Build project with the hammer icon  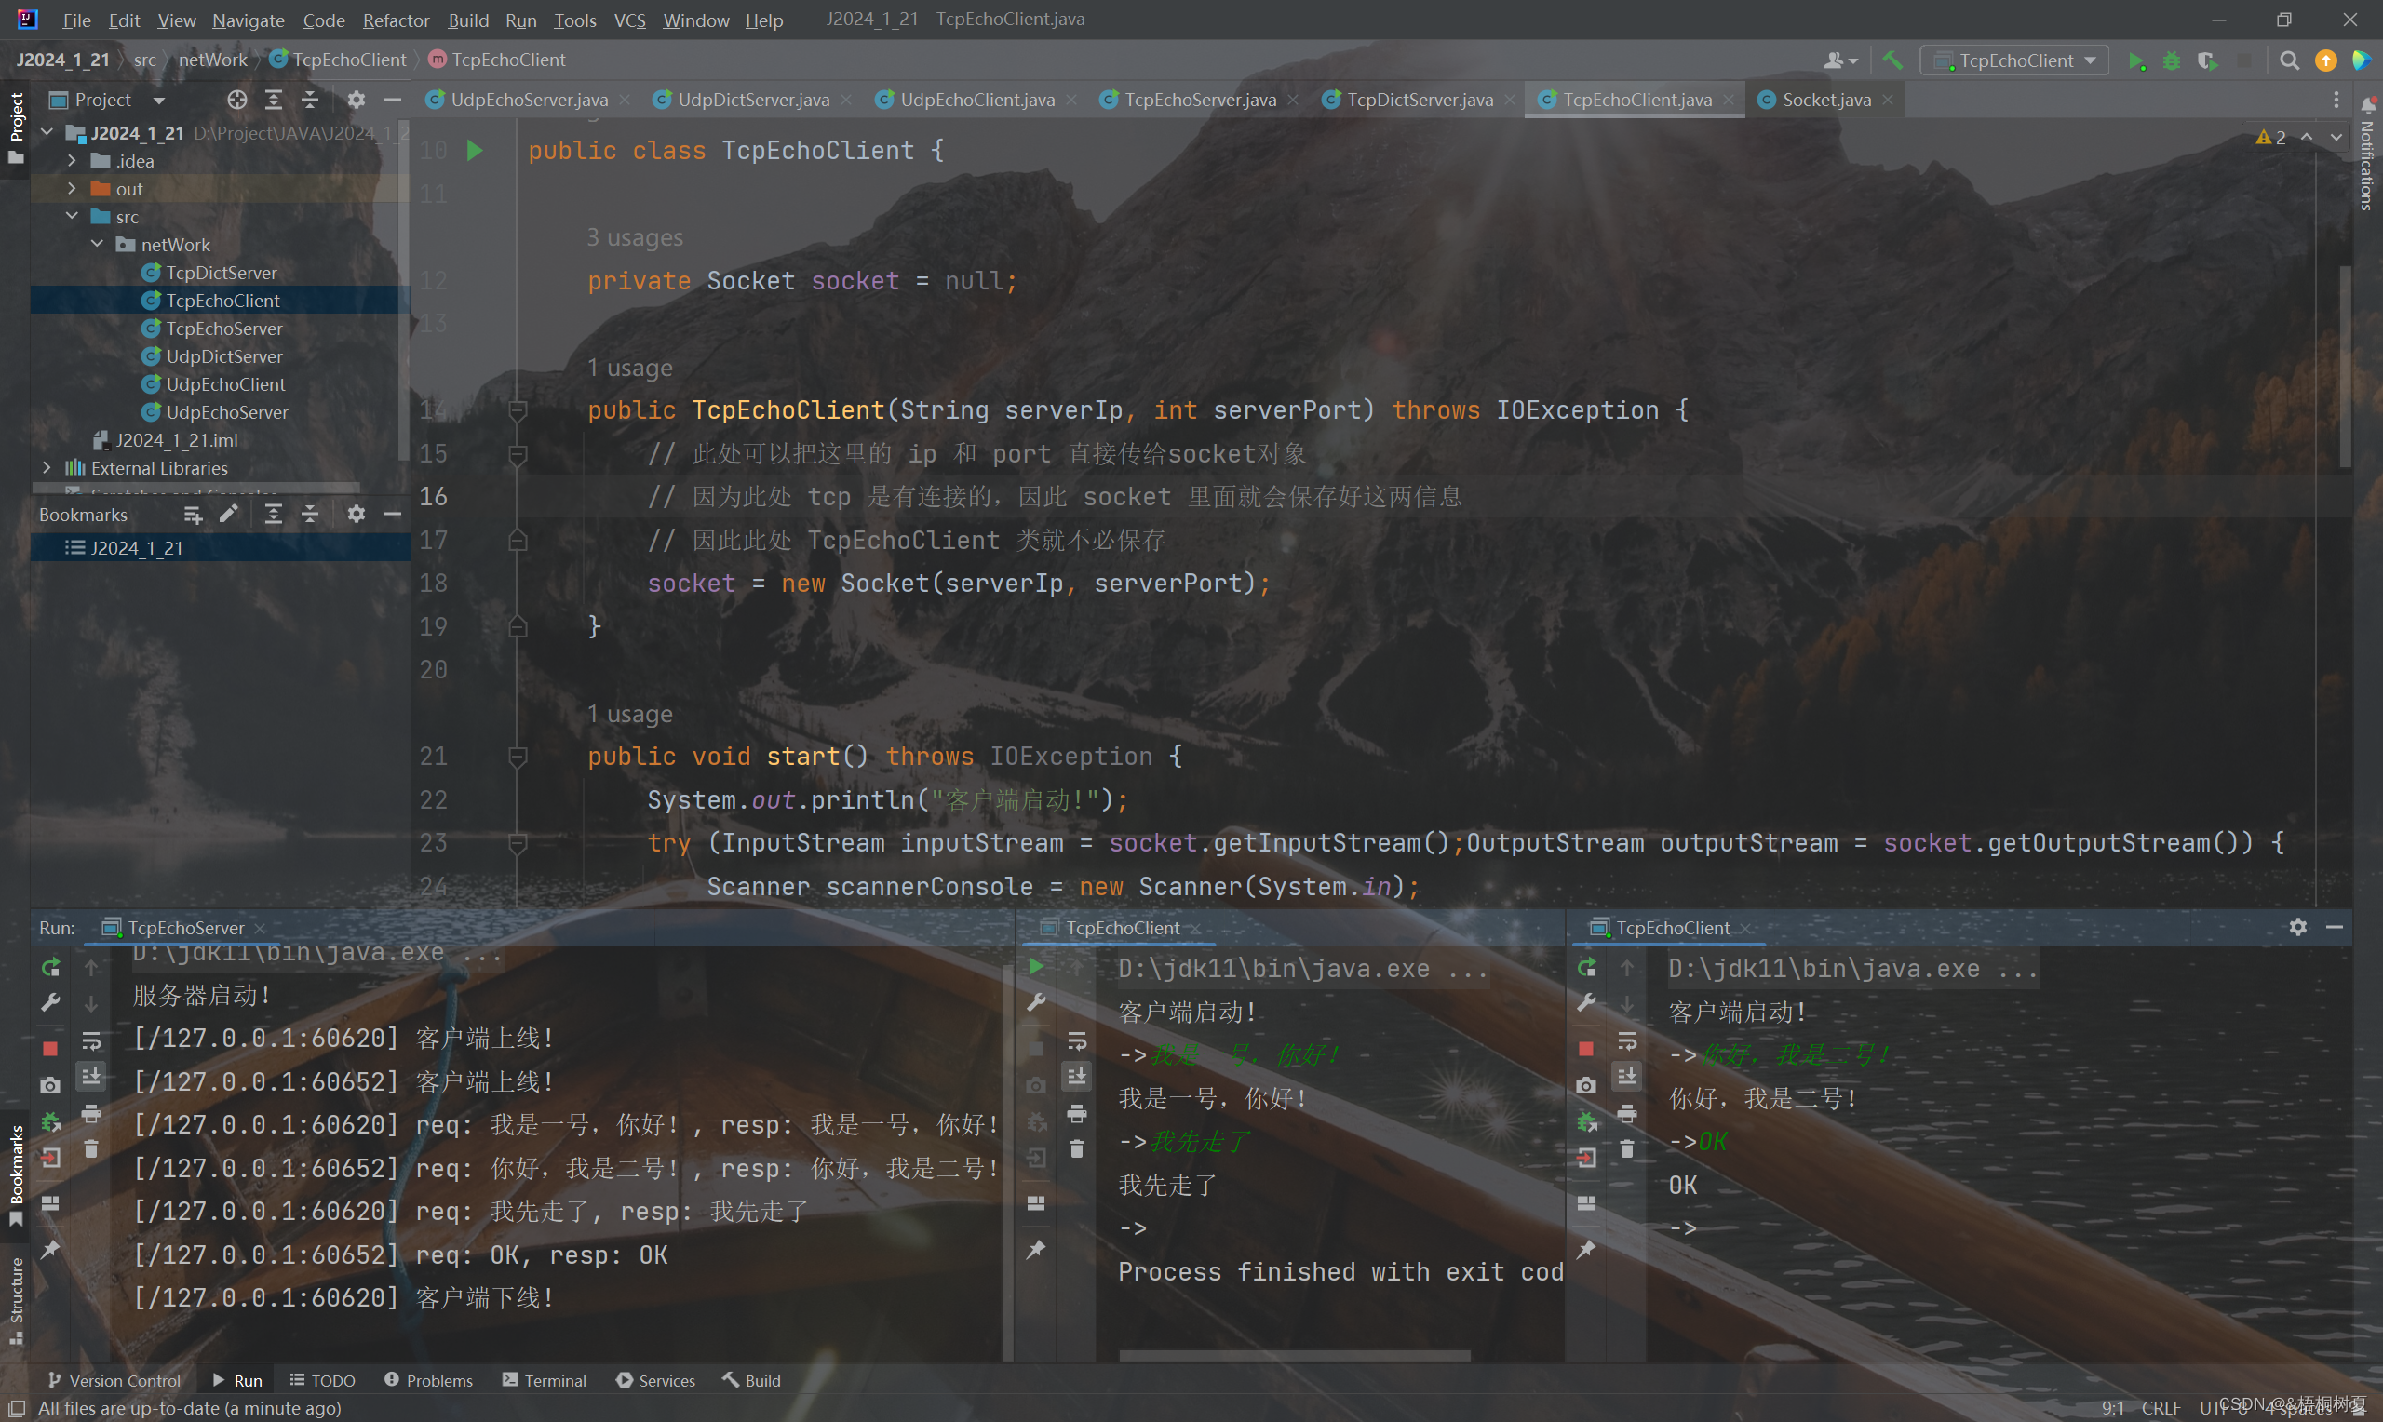1892,60
